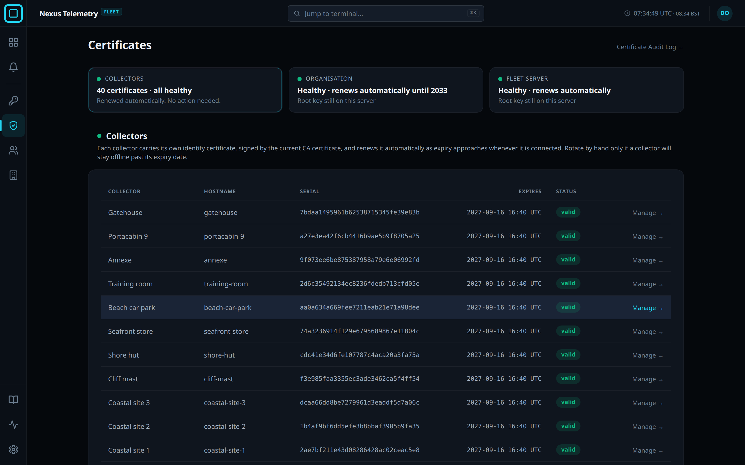
Task: Focus the Jump to terminal search field
Action: (386, 13)
